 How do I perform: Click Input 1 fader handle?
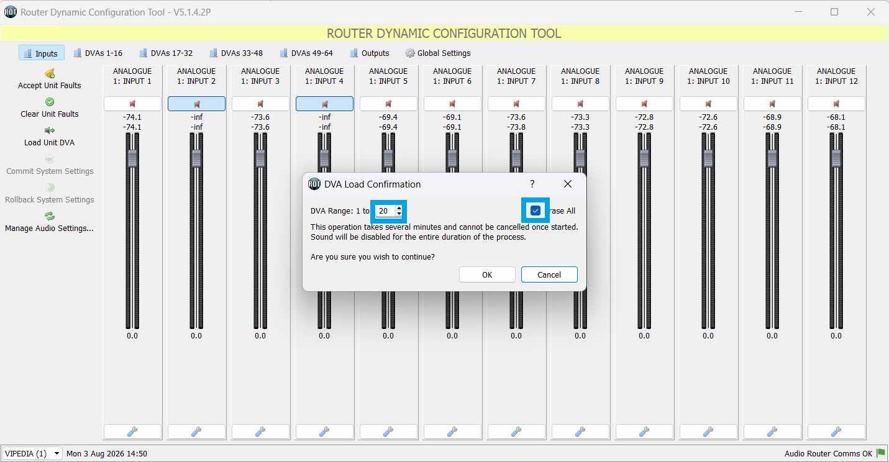click(132, 157)
